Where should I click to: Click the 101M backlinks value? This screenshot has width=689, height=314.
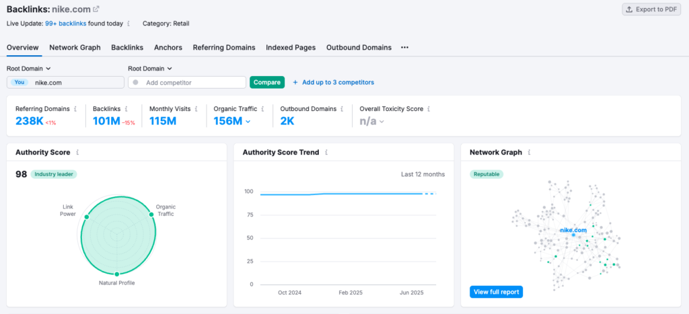pyautogui.click(x=106, y=121)
